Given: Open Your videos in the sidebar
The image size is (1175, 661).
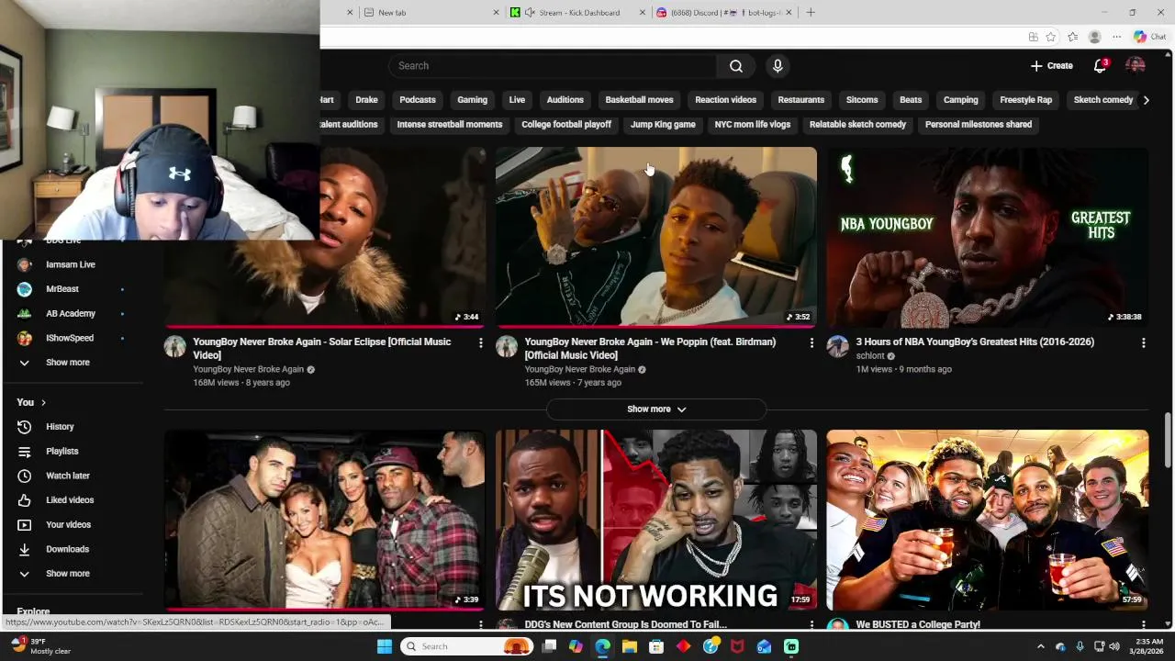Looking at the screenshot, I should [68, 525].
